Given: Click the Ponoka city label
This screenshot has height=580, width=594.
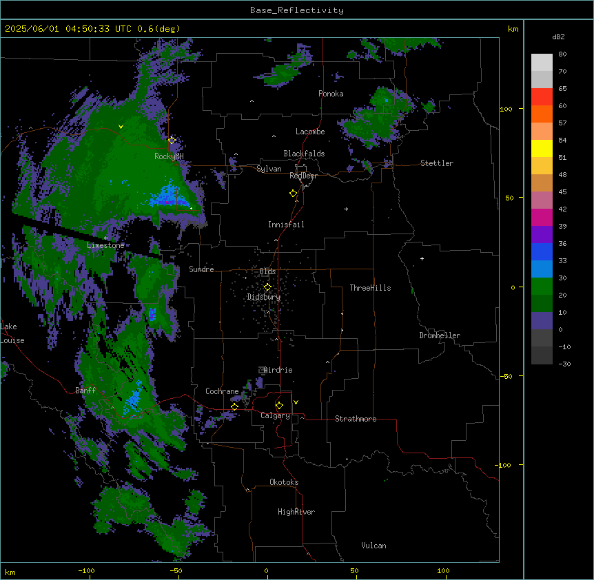Looking at the screenshot, I should pyautogui.click(x=331, y=94).
